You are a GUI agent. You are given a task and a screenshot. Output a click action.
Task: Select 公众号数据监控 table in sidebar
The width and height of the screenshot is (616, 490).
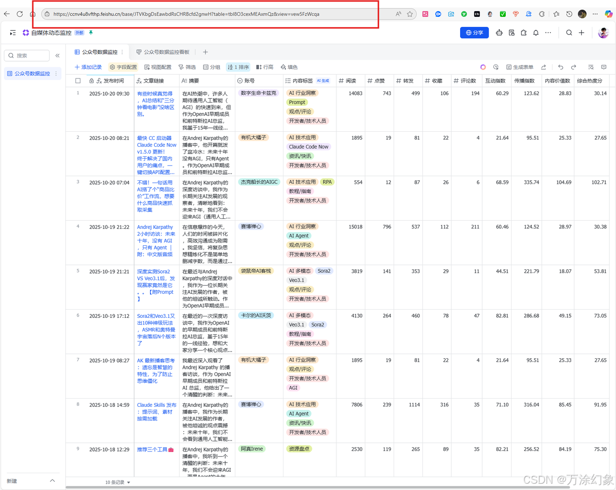point(32,74)
